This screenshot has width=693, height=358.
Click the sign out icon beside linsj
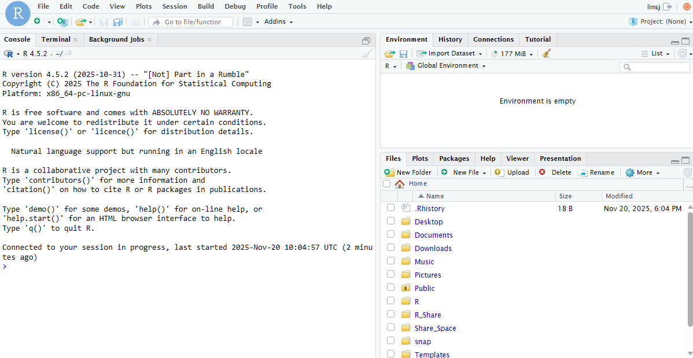[668, 6]
